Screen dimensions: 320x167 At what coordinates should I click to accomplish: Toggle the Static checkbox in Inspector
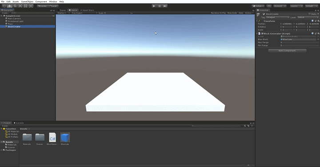310,14
